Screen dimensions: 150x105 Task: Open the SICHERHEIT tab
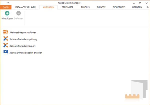(119, 7)
